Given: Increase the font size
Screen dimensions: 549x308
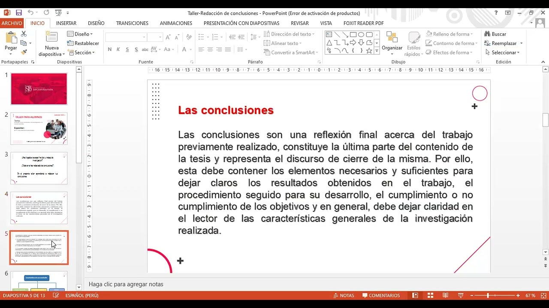Looking at the screenshot, I should (168, 37).
